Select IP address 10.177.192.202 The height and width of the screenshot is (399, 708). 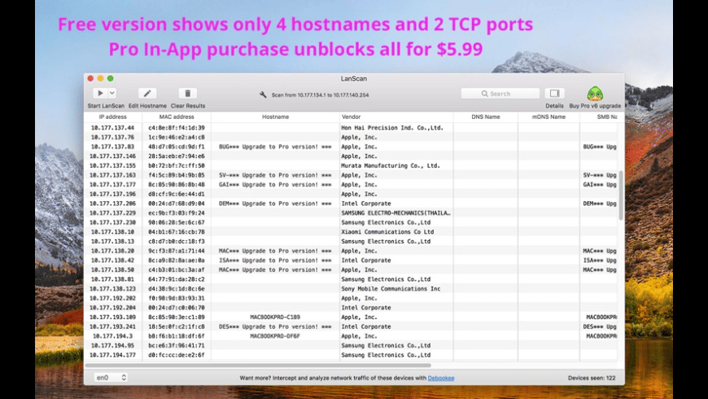pos(112,298)
